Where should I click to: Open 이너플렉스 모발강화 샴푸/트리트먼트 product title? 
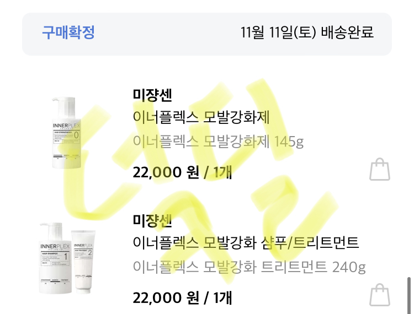pyautogui.click(x=246, y=242)
